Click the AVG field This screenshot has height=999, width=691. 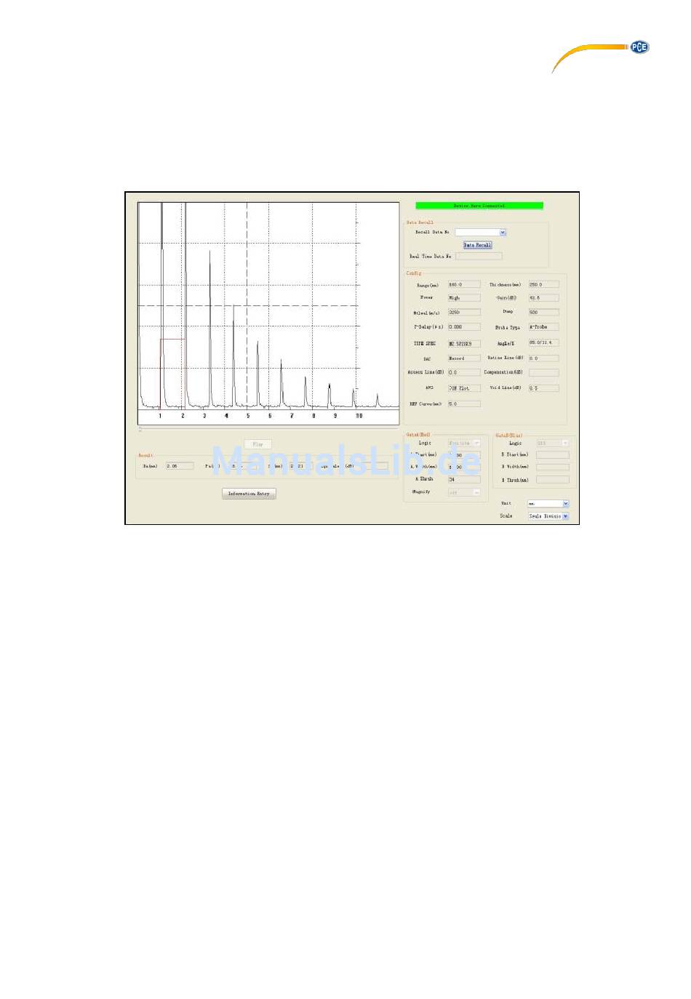464,388
